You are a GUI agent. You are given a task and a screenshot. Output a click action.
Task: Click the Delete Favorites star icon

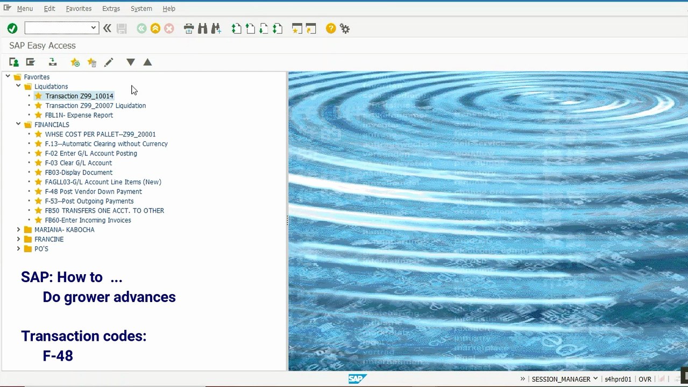[92, 62]
